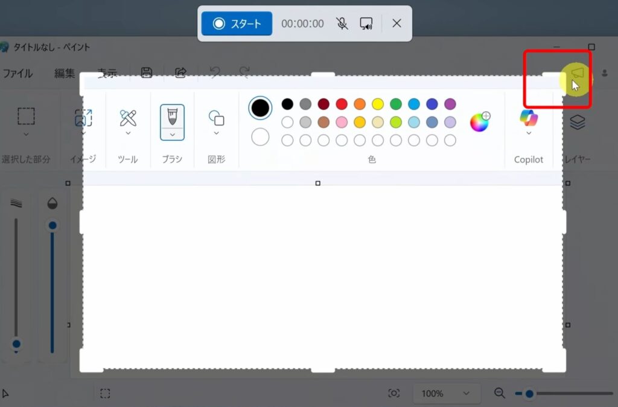
Task: Click the Share icon next to Save
Action: [180, 72]
